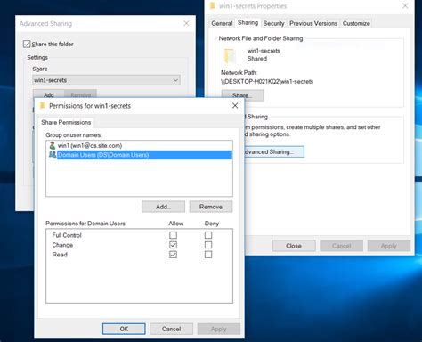Close the win1-secrets Properties window via X
This screenshot has height=342, width=422.
(405, 5)
